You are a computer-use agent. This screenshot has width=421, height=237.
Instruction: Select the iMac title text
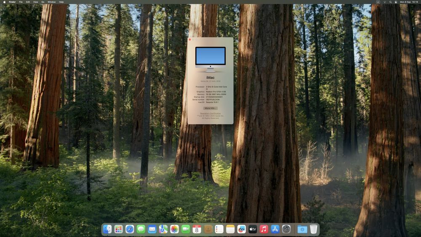210,77
